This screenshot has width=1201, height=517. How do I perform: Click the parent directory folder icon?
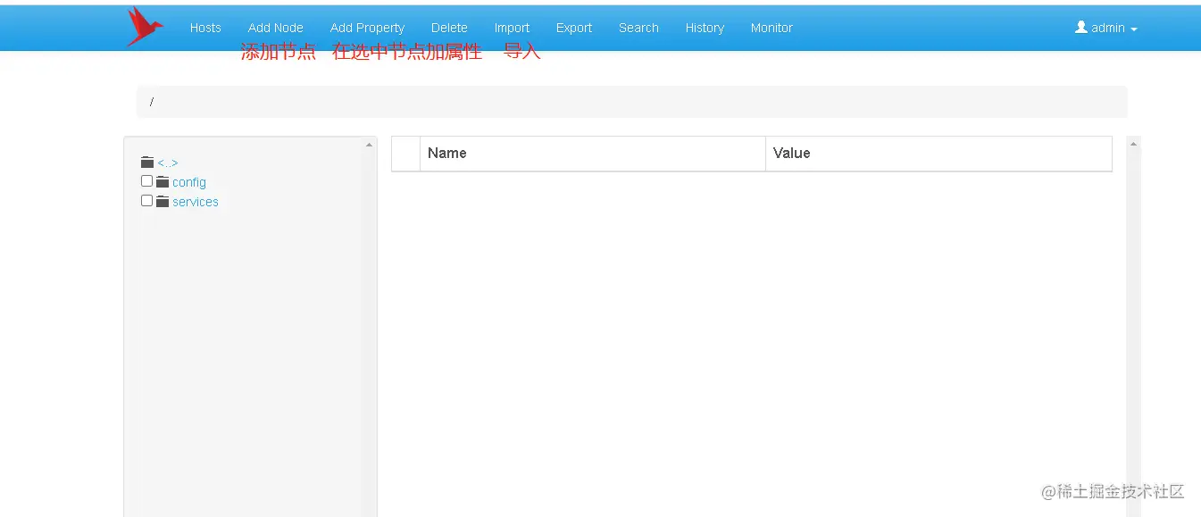tap(147, 163)
